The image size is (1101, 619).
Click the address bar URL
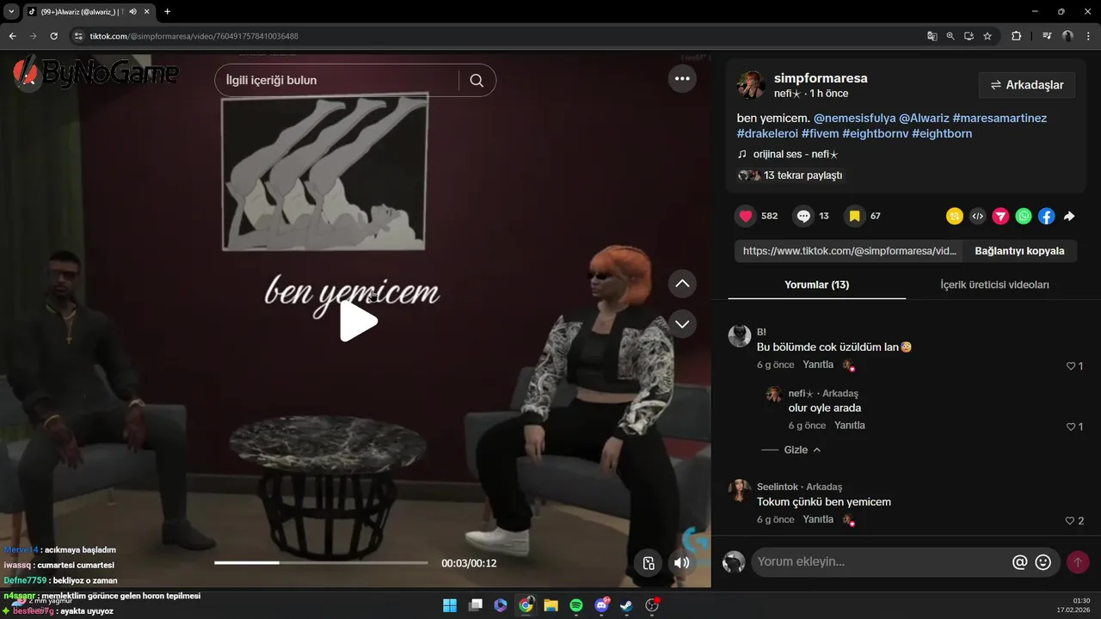click(x=194, y=36)
